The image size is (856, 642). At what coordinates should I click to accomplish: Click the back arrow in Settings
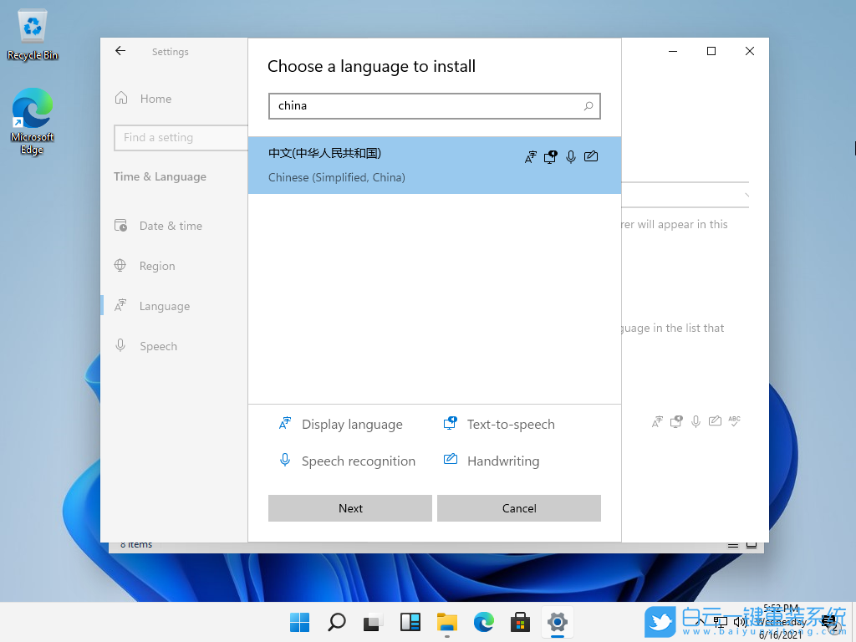120,51
